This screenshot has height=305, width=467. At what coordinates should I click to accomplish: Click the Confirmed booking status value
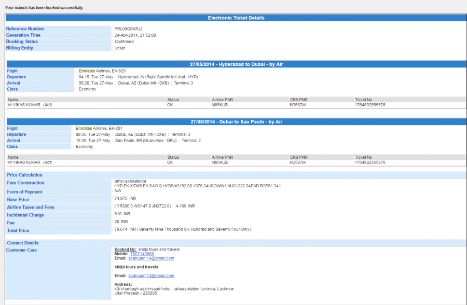[x=124, y=41]
